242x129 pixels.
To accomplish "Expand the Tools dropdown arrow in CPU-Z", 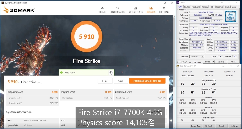I will click(x=213, y=62).
